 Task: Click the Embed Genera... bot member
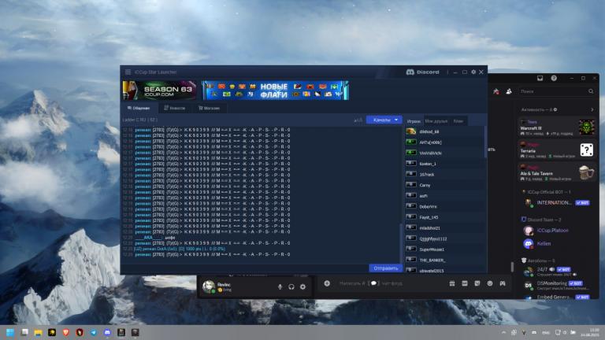click(x=557, y=297)
